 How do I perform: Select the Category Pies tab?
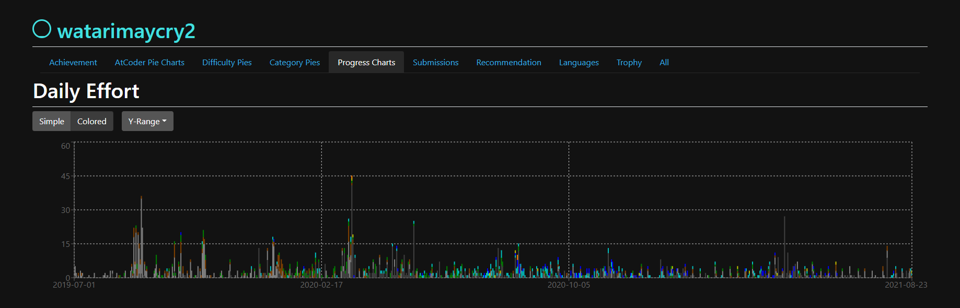(x=295, y=62)
